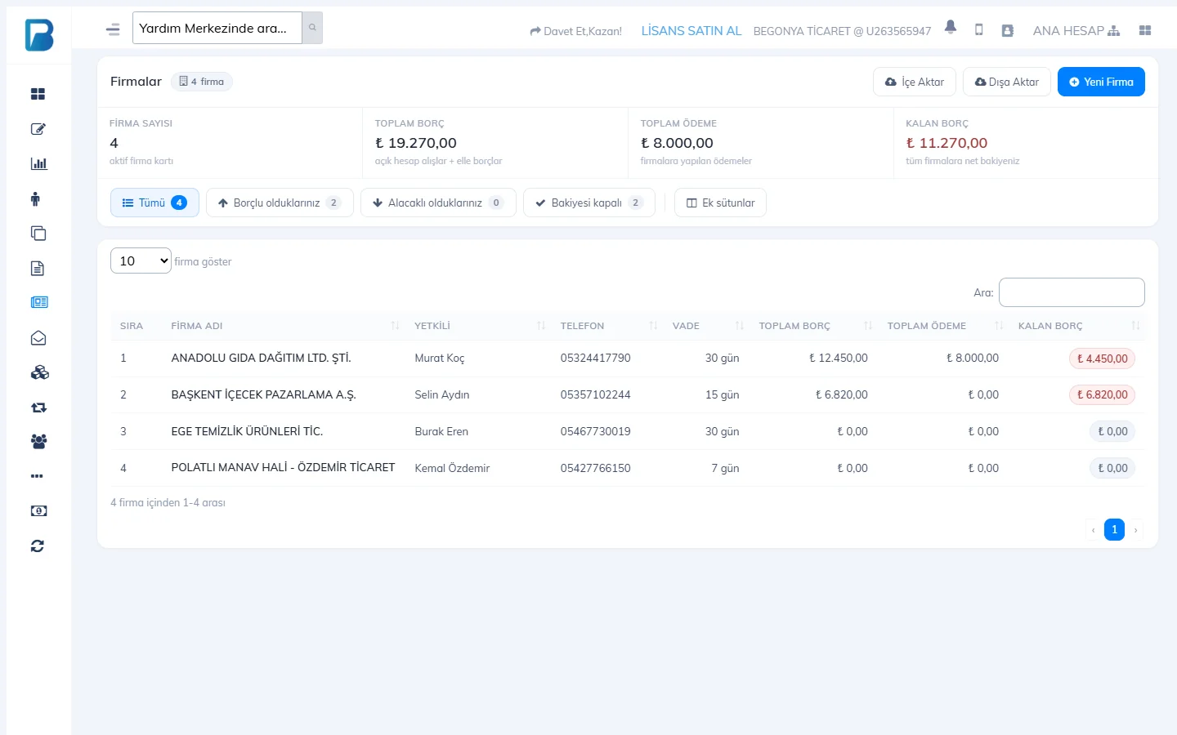Image resolution: width=1177 pixels, height=735 pixels.
Task: Select the Tümü filter tab
Action: point(154,203)
